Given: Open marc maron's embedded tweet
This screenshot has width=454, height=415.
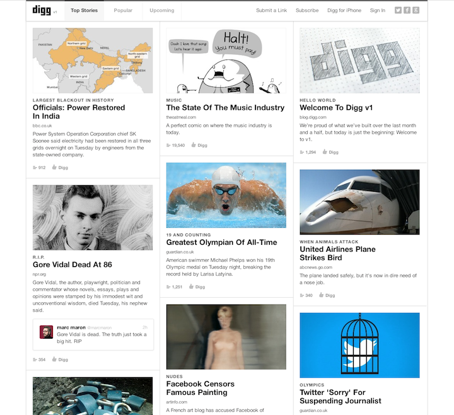Looking at the screenshot, I should click(x=93, y=335).
